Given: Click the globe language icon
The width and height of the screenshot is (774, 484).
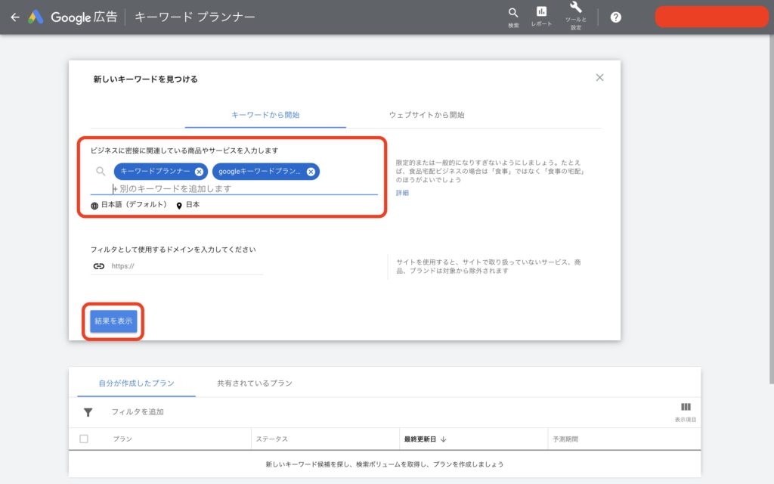Looking at the screenshot, I should (x=94, y=206).
